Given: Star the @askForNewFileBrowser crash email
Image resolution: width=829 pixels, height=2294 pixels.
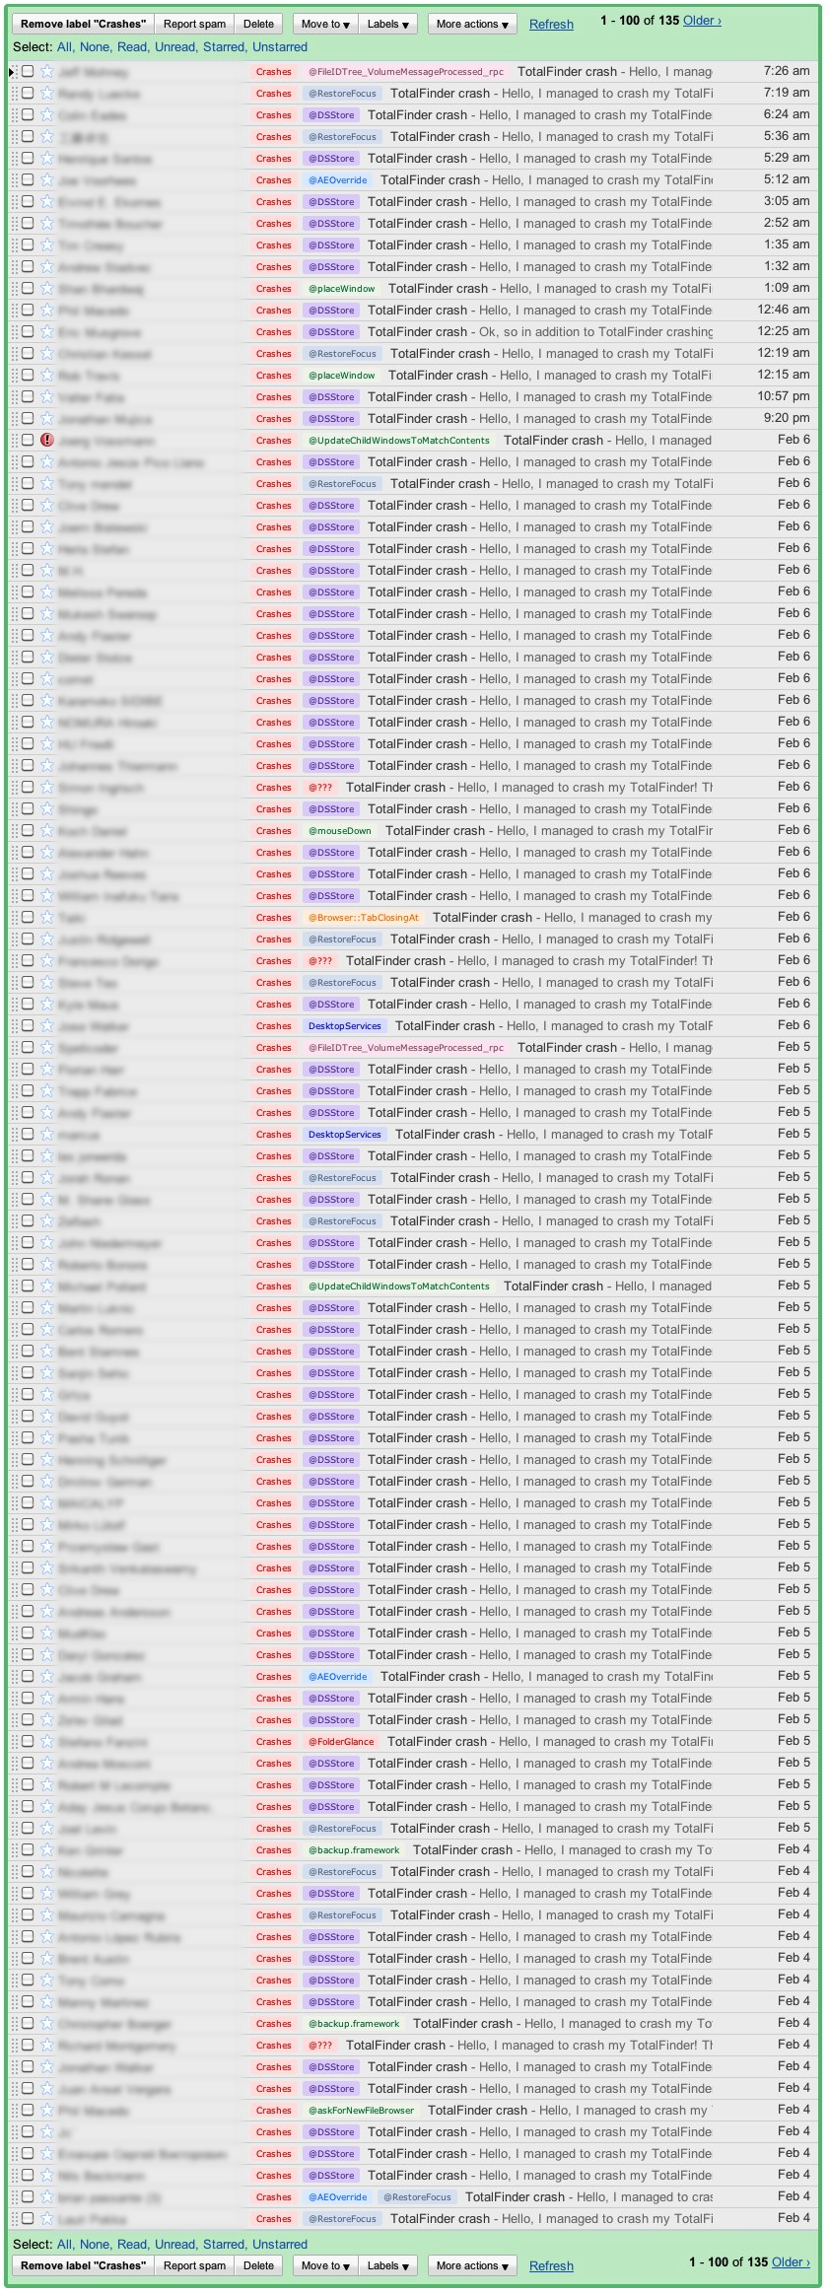Looking at the screenshot, I should click(46, 2111).
